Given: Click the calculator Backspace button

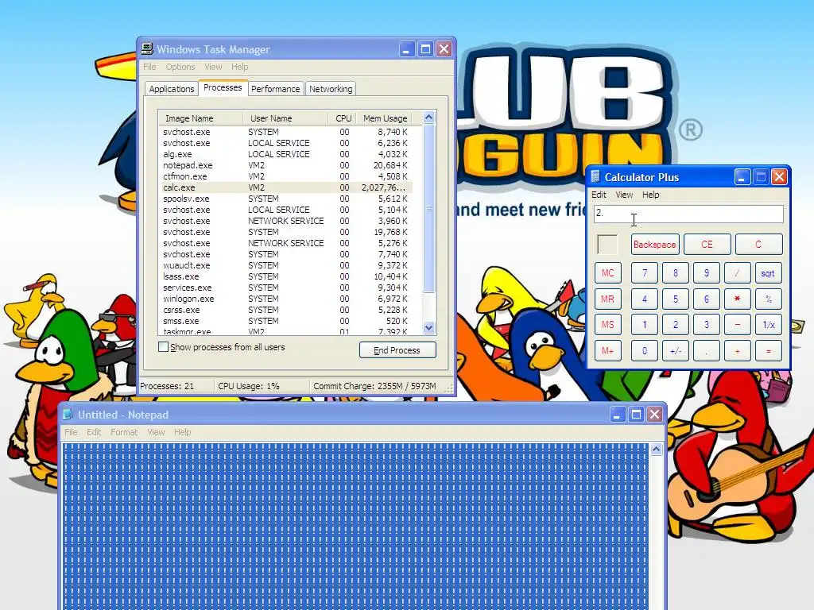Looking at the screenshot, I should tap(655, 245).
